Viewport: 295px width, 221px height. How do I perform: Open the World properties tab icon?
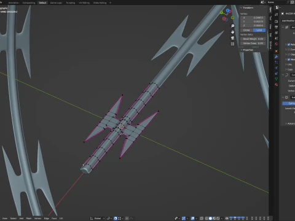[276, 44]
